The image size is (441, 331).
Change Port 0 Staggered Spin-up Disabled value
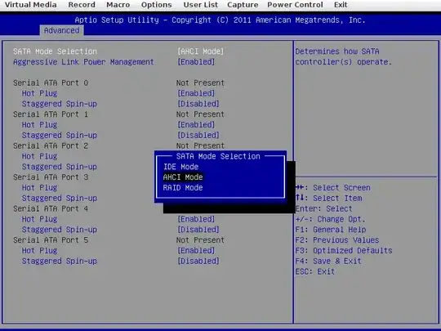tap(198, 104)
